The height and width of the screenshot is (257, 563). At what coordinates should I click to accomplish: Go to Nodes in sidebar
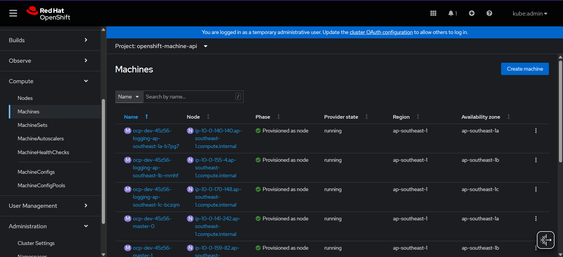click(x=25, y=98)
